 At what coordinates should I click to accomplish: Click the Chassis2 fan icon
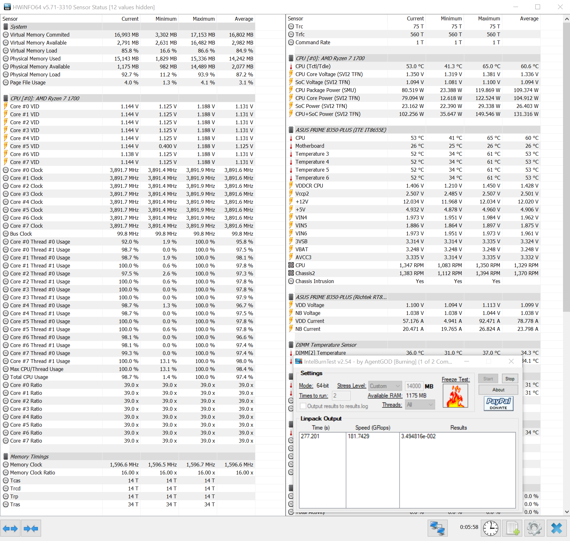click(x=291, y=273)
